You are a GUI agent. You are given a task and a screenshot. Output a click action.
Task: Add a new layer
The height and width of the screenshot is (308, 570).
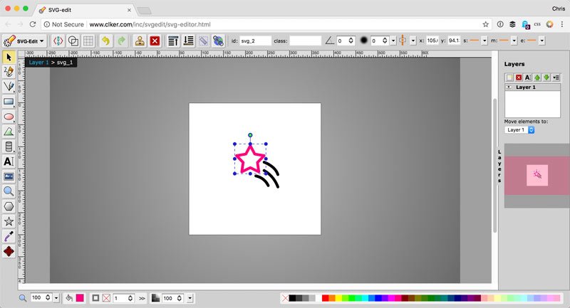tap(509, 78)
